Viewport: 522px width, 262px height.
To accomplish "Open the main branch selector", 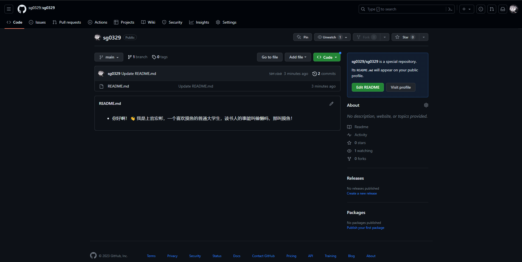I will pos(109,57).
